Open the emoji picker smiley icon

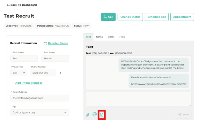94,114
